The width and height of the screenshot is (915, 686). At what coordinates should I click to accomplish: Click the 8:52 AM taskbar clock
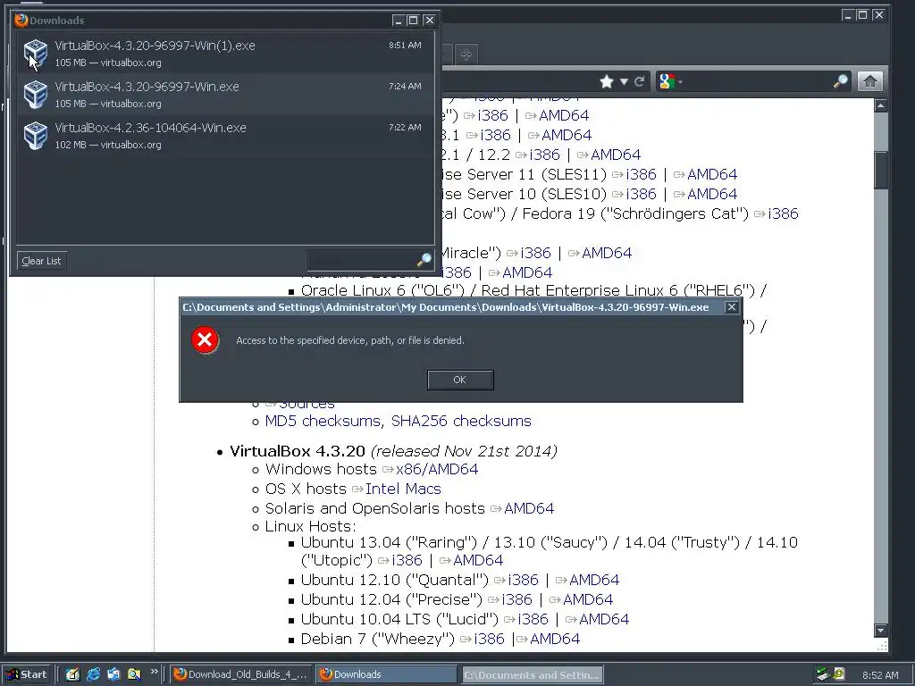coord(880,675)
